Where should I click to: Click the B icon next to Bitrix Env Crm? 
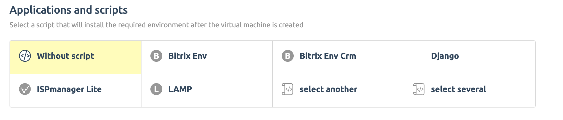tap(288, 56)
